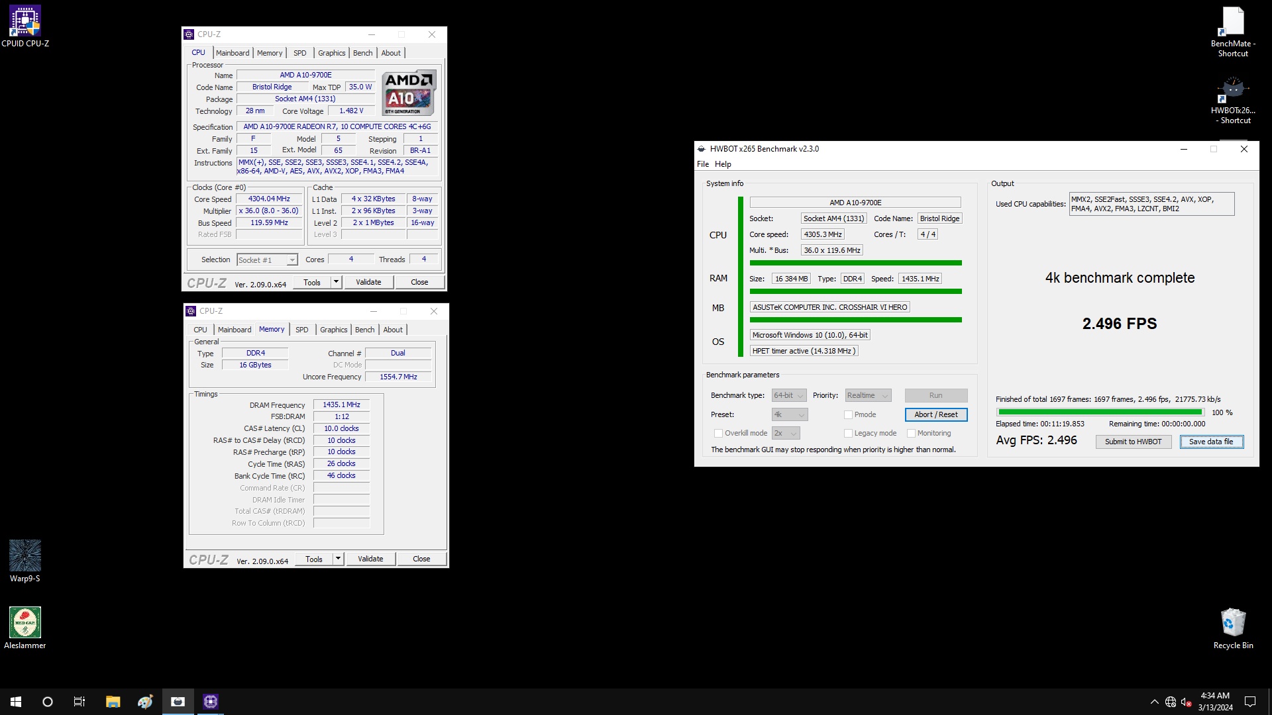1272x715 pixels.
Task: Open the Socket #1 selection dropdown
Action: (x=267, y=260)
